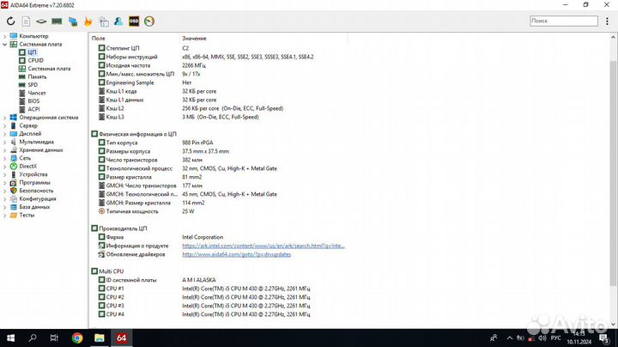The width and height of the screenshot is (618, 347).
Task: Click the DirectX Xbox icon
Action: (14, 167)
